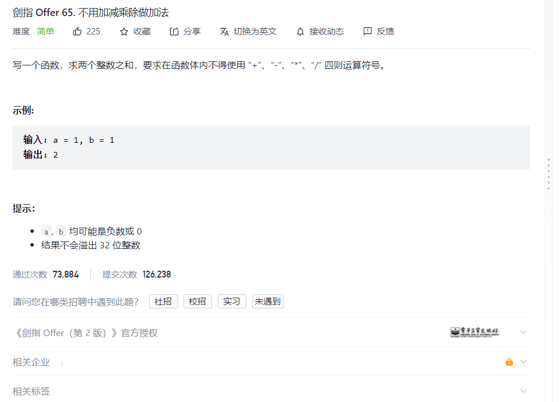This screenshot has height=402, width=560.
Task: Click the 分享 share label
Action: (x=192, y=32)
